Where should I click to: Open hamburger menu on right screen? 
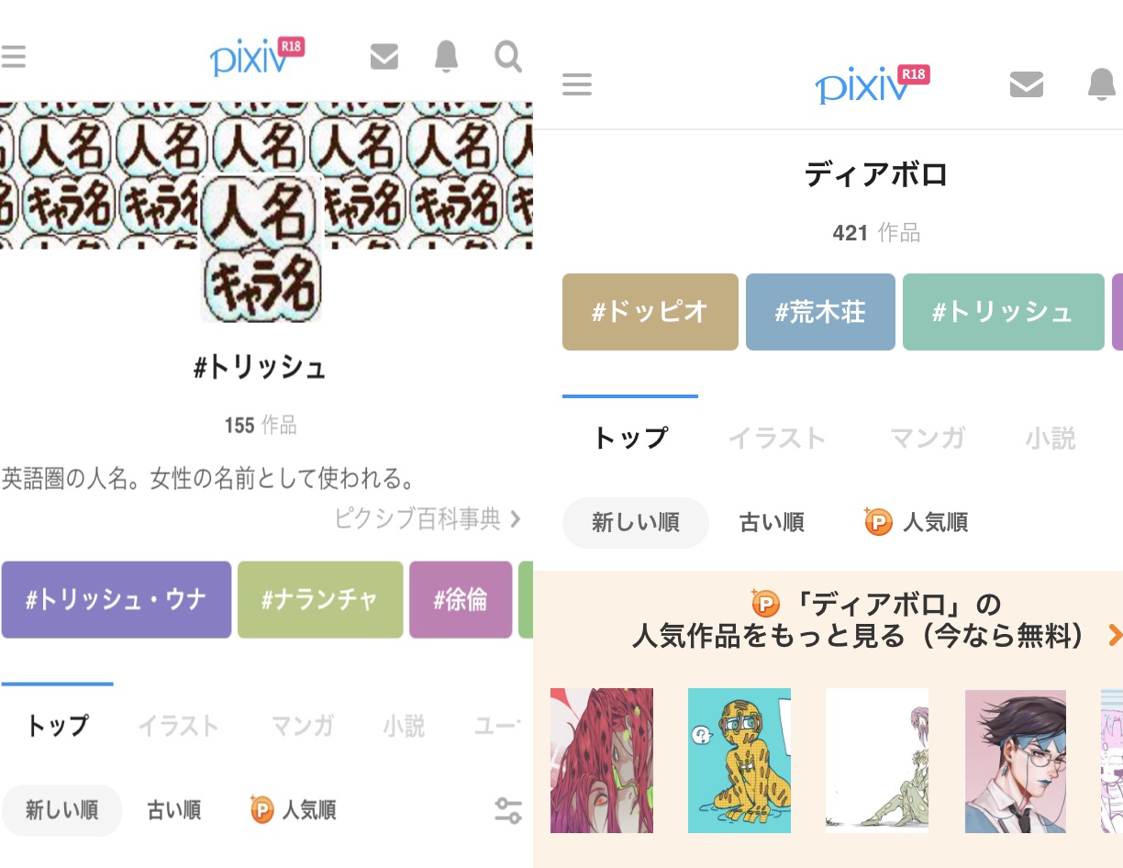(x=577, y=85)
